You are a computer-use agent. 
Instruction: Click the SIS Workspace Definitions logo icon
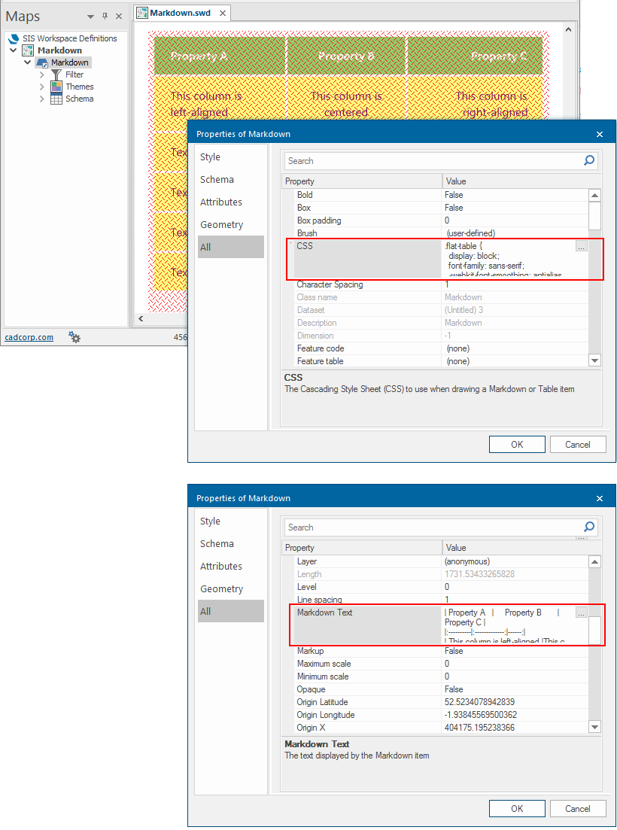[x=14, y=38]
